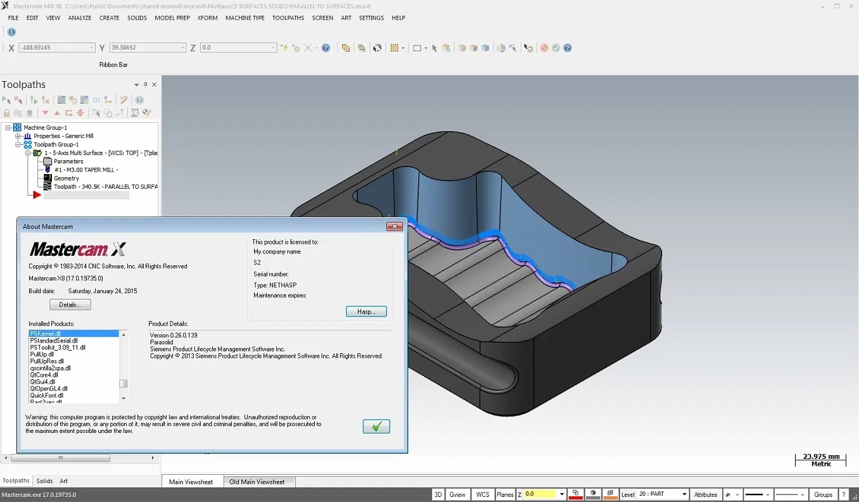Position insert arrow after selected operation

[69, 113]
